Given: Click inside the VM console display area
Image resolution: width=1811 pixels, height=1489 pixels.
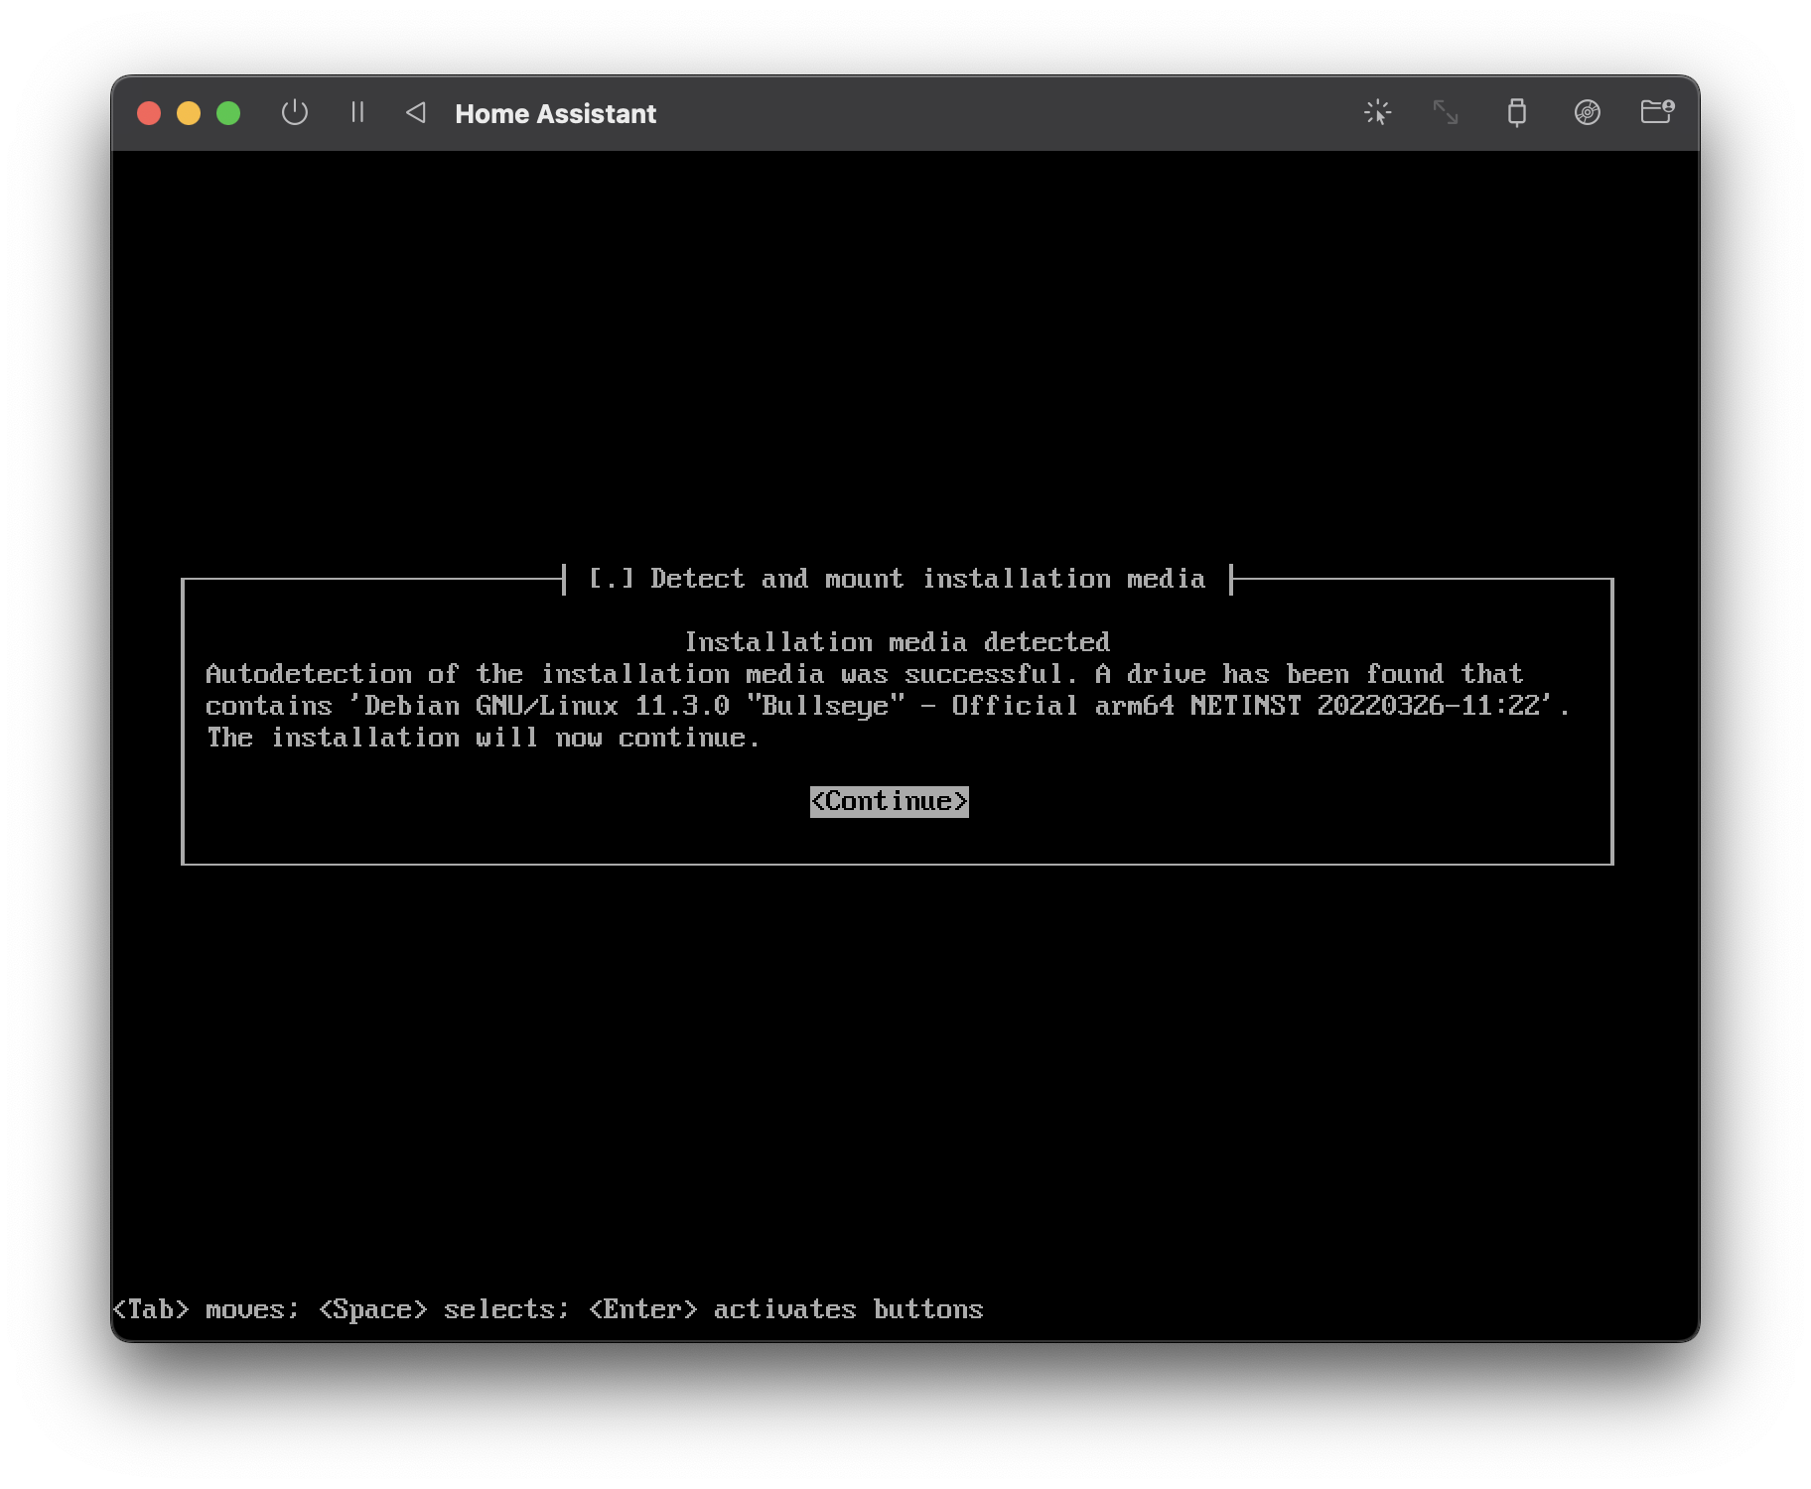Looking at the screenshot, I should (x=894, y=1042).
